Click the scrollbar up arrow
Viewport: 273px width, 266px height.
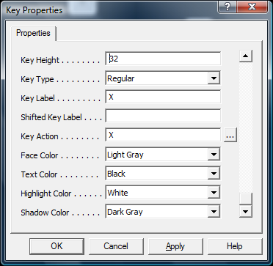246,56
